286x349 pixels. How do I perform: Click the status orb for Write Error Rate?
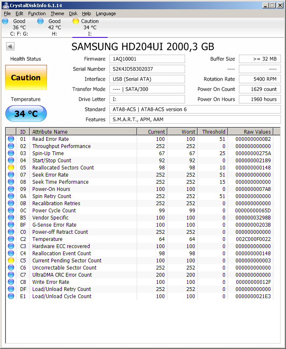click(x=11, y=282)
